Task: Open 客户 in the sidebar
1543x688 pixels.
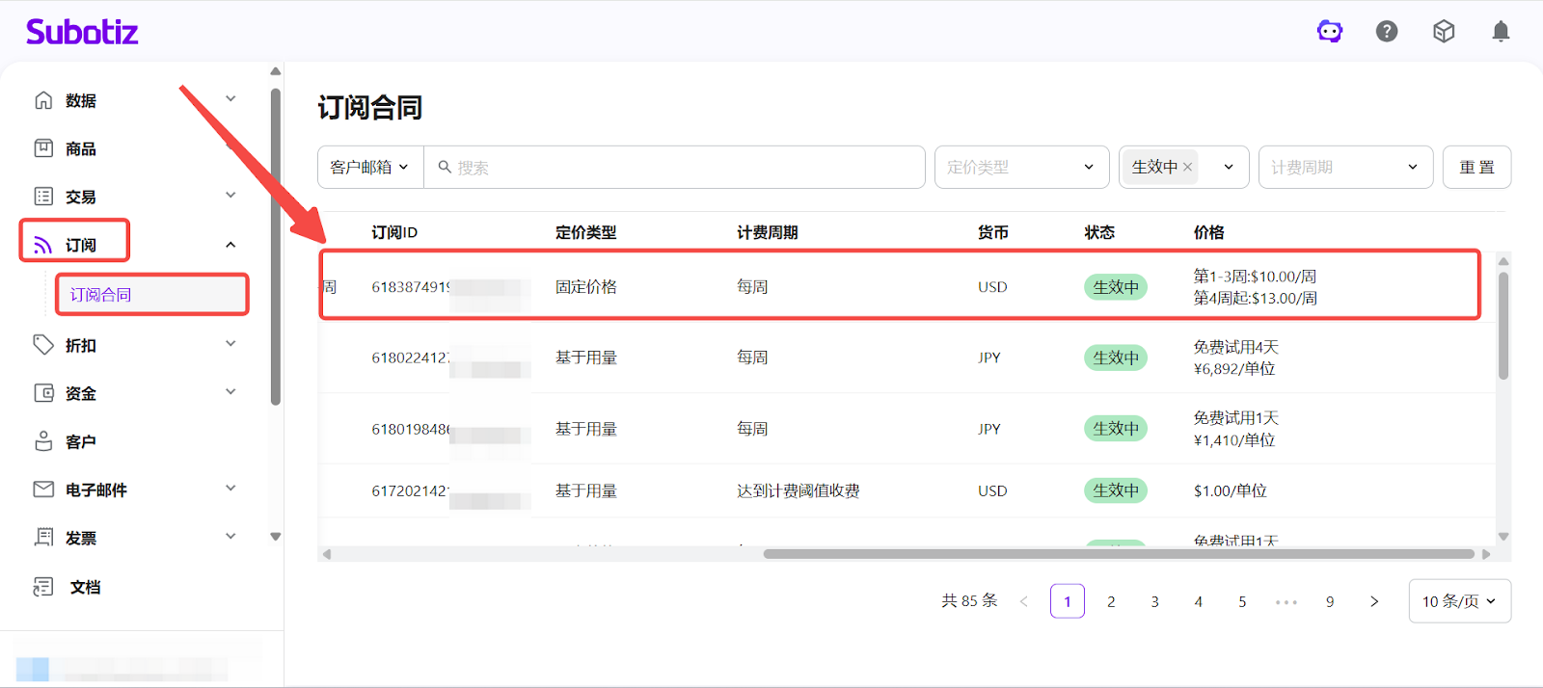Action: [x=80, y=442]
